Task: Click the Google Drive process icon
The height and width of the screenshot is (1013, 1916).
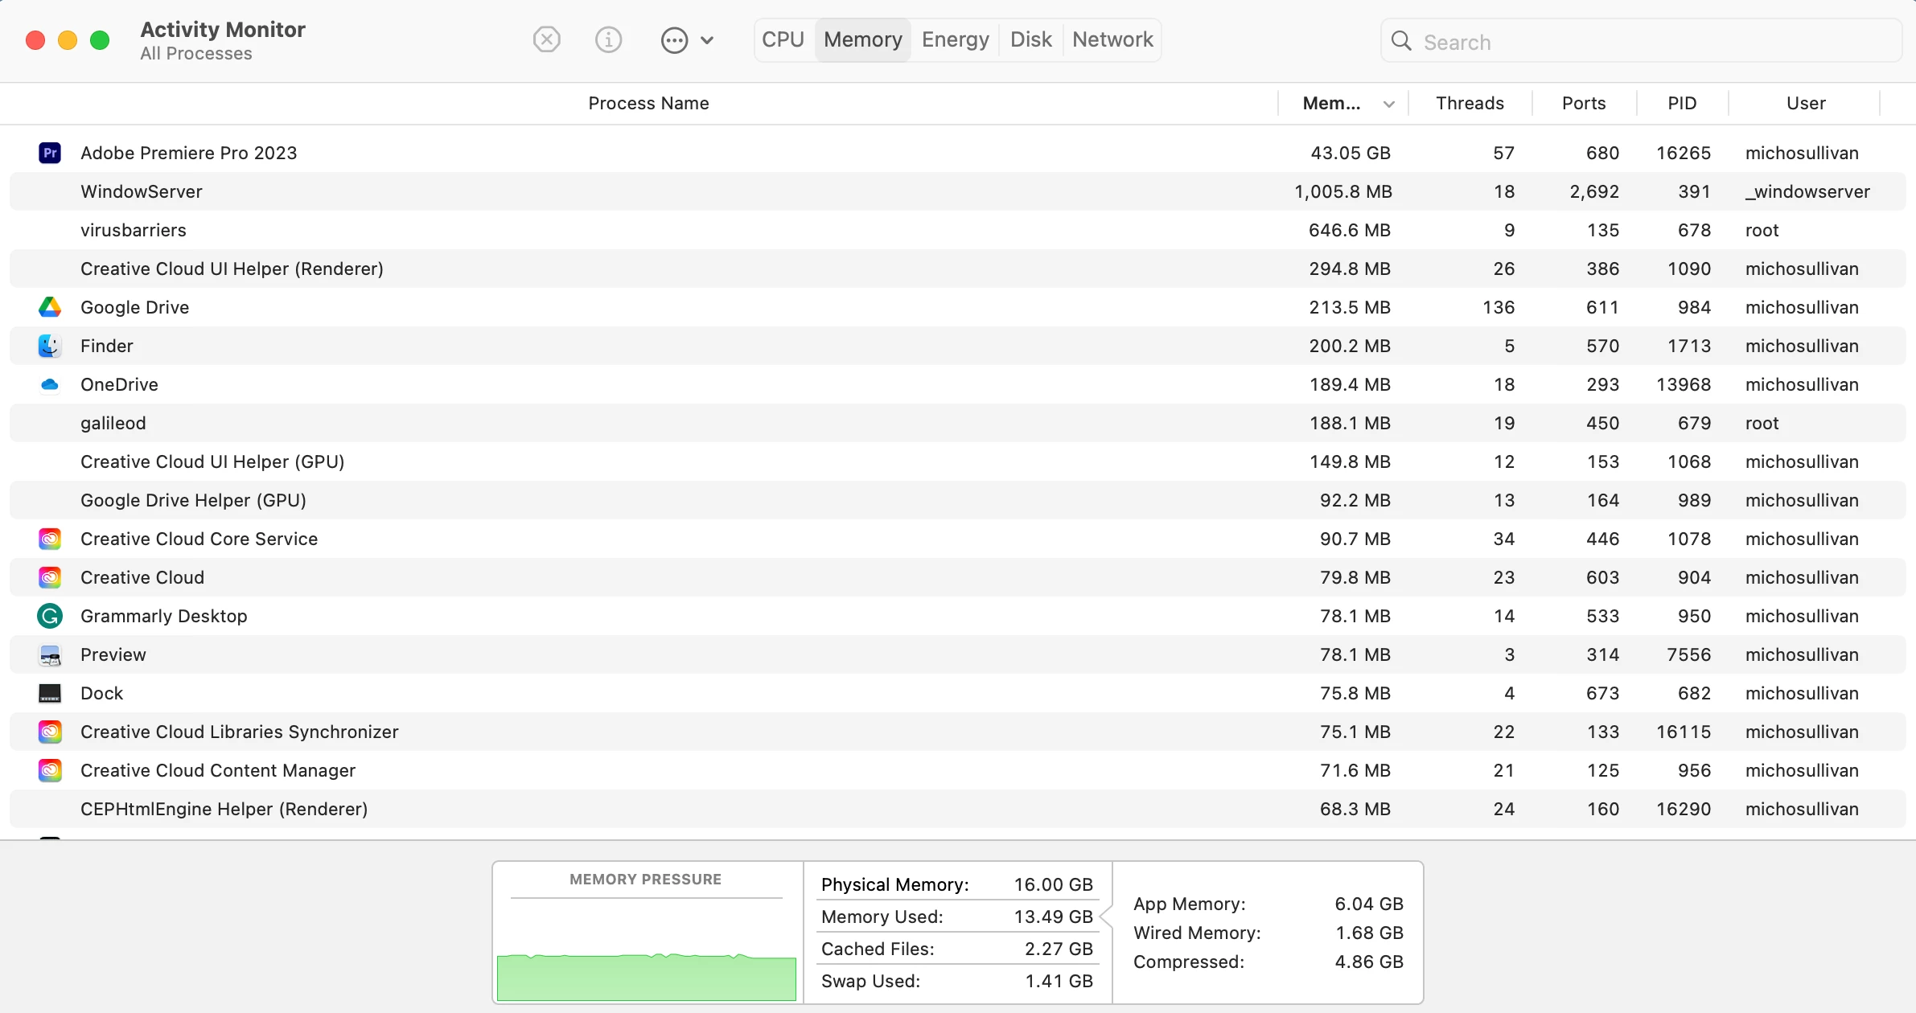Action: [x=50, y=307]
